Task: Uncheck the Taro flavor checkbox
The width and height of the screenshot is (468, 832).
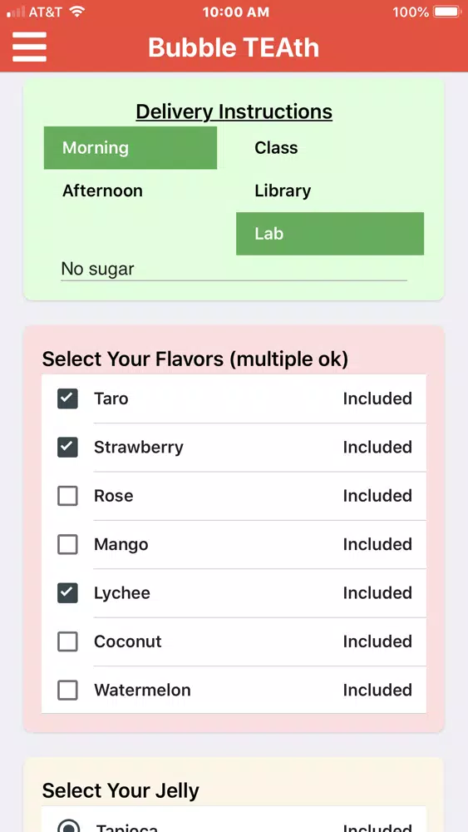Action: pos(67,399)
